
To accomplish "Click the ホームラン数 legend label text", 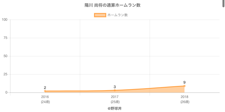I will point(118,15).
